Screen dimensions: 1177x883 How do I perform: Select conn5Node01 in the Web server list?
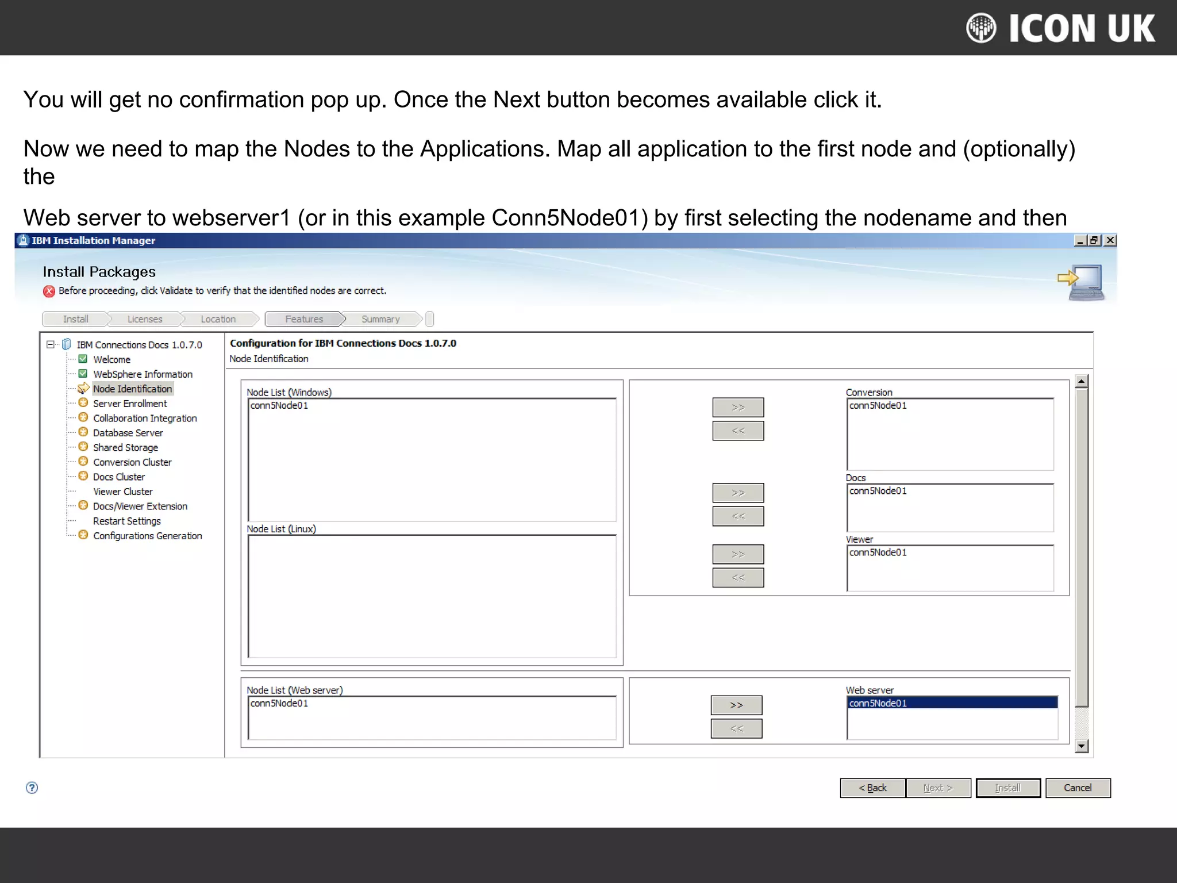952,703
